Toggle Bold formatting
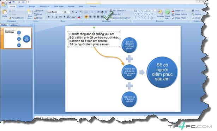This screenshot has width=217, height=131. point(49,17)
